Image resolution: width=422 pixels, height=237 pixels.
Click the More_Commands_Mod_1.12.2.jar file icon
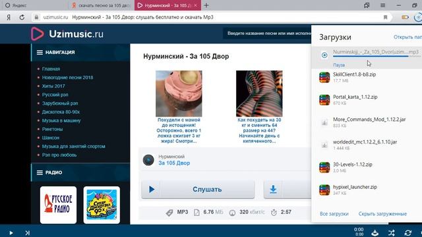coord(324,122)
